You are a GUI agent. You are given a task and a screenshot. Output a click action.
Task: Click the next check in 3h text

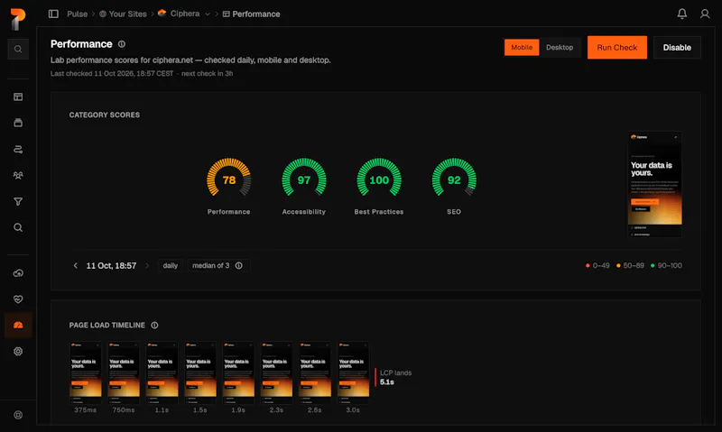(x=208, y=73)
